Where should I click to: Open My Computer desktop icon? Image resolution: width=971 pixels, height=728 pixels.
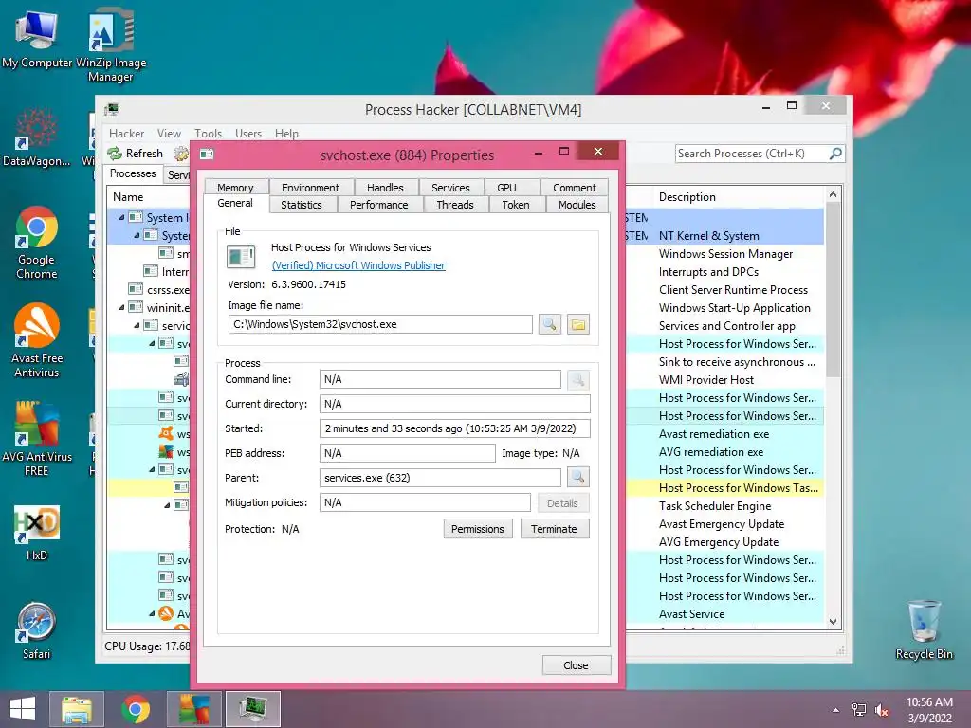(37, 39)
